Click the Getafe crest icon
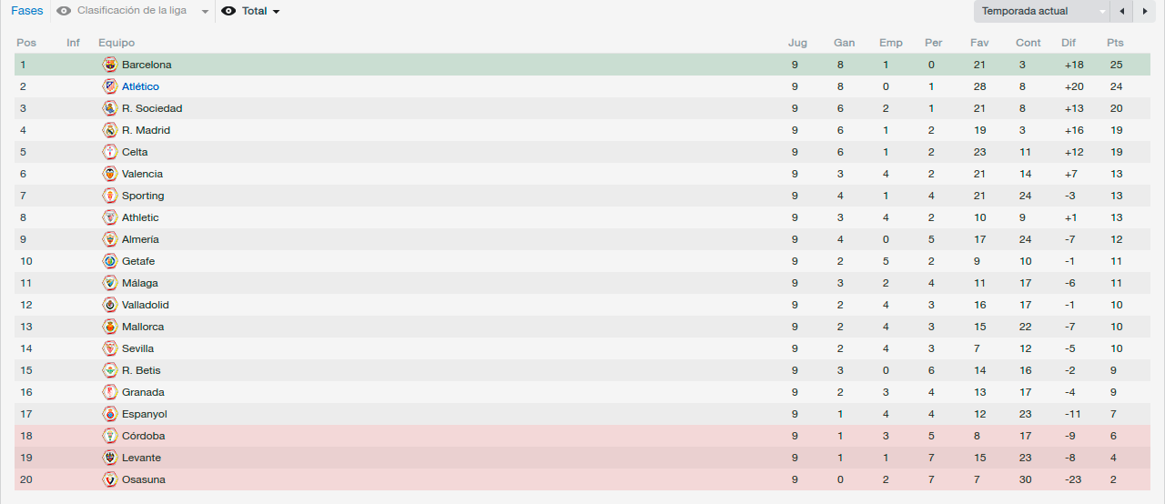The width and height of the screenshot is (1165, 504). pyautogui.click(x=110, y=261)
